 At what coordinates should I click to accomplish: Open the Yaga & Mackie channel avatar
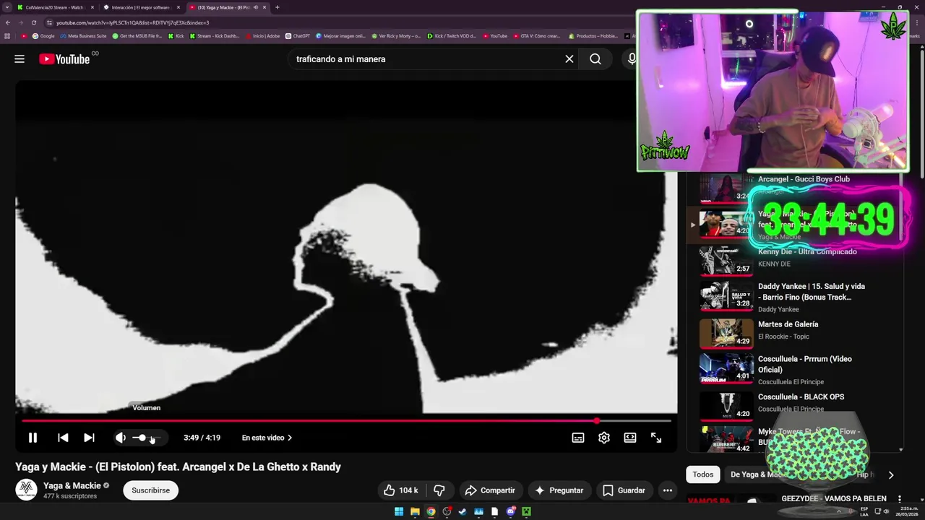click(x=26, y=490)
